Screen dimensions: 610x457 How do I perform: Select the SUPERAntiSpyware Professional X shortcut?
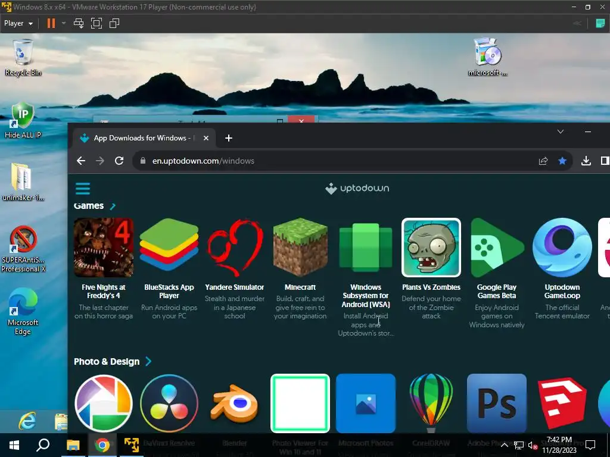[23, 249]
